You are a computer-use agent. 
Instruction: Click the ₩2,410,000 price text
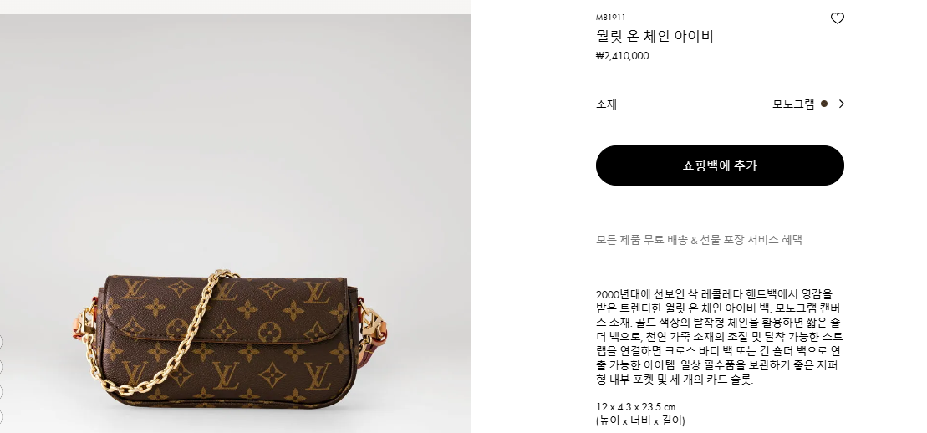pos(623,56)
